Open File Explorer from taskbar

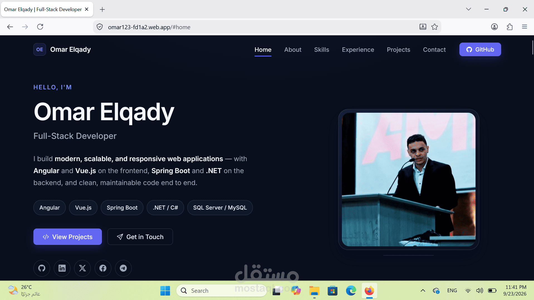coord(314,291)
